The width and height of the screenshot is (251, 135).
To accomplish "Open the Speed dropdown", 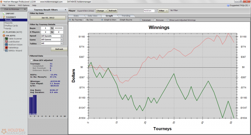I will coord(62,36).
